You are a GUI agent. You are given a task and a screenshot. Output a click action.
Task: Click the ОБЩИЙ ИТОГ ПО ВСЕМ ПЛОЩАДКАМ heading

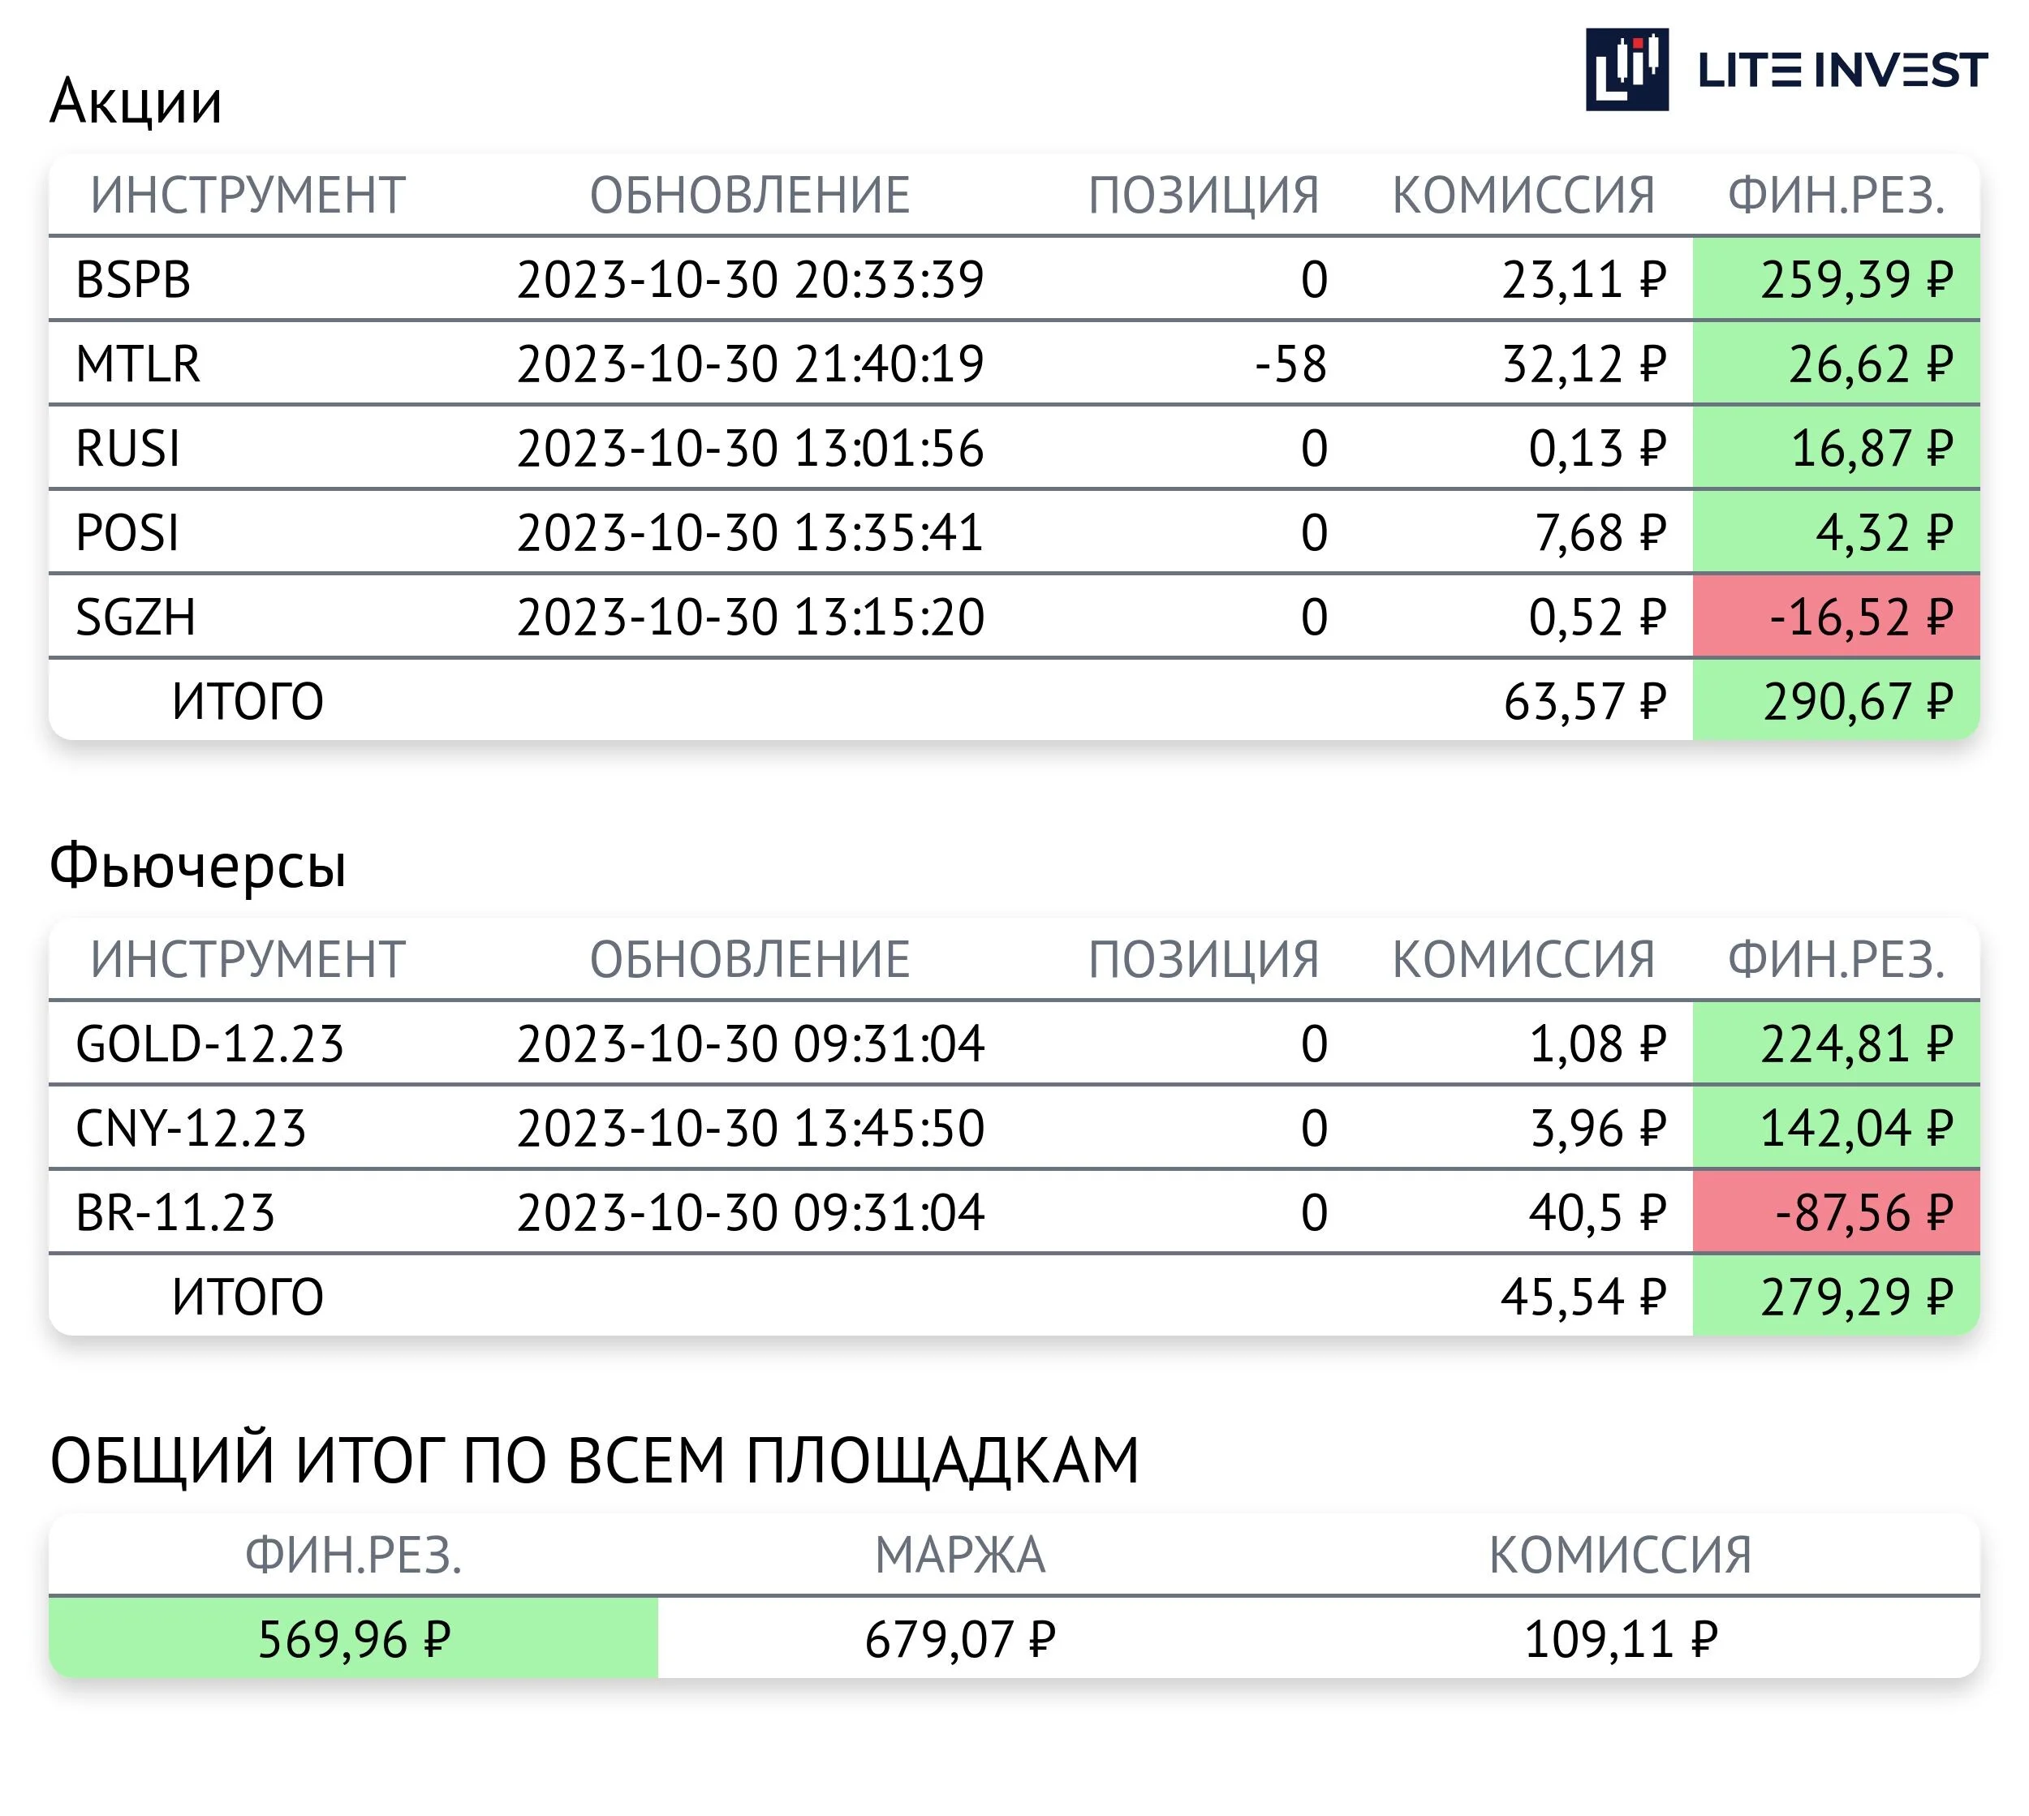tap(594, 1461)
